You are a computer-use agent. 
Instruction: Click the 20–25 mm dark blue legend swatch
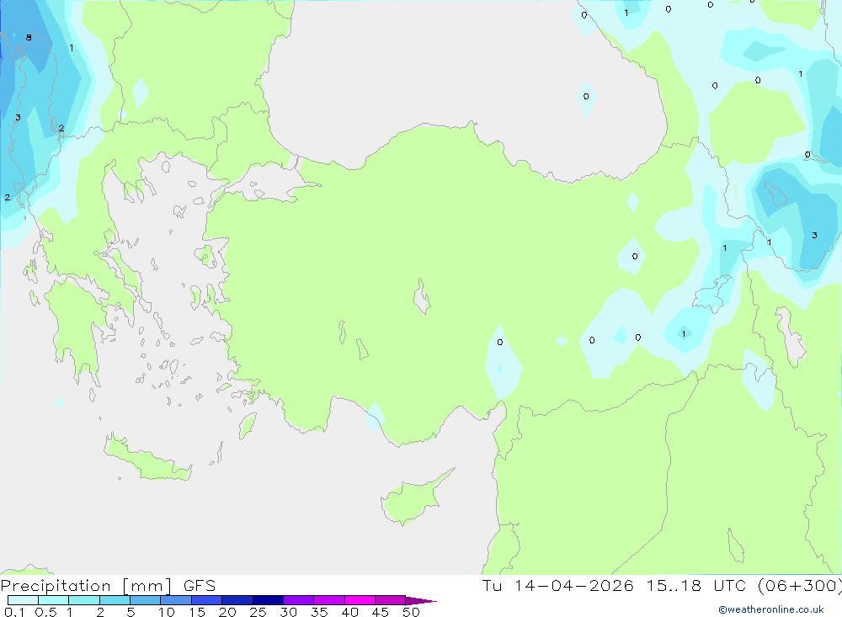coord(237,600)
